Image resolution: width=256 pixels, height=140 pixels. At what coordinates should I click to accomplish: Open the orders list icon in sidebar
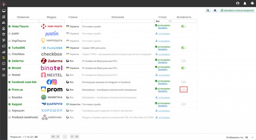pos(3,17)
